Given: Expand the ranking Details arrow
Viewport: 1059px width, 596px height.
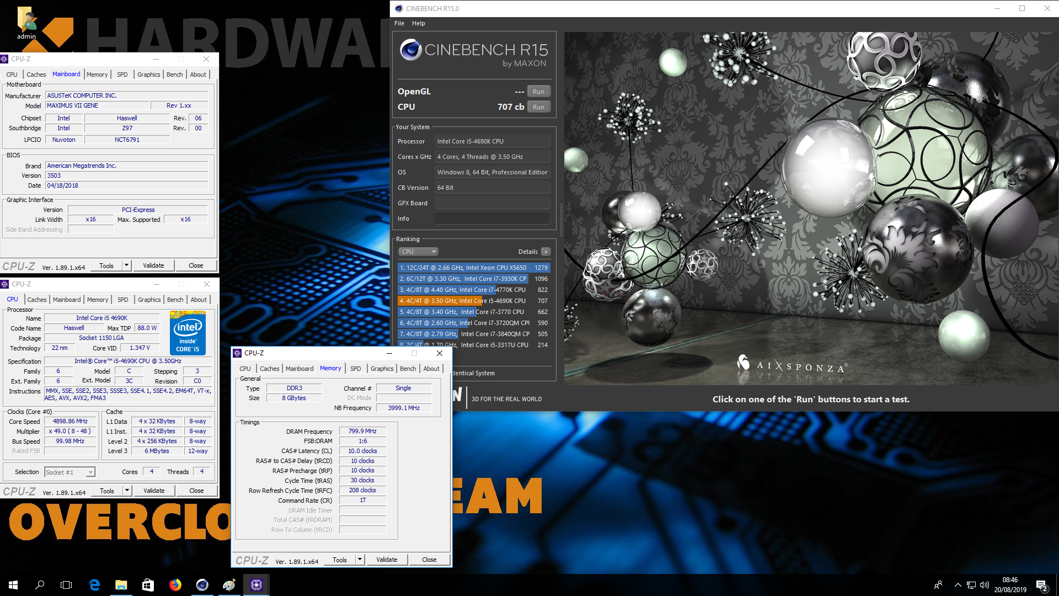Looking at the screenshot, I should coord(546,252).
